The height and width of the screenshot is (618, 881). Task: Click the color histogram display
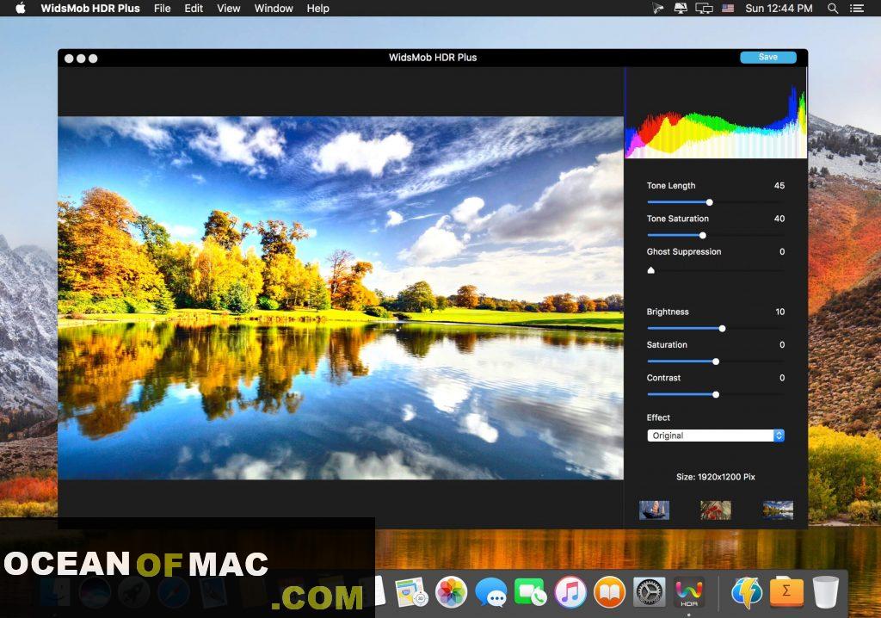(x=717, y=113)
